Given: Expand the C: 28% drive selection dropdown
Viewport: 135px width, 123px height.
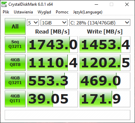Looking at the screenshot, I should pos(100,22).
